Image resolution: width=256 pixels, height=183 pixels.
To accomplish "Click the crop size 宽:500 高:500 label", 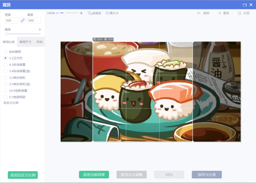I will point(103,39).
